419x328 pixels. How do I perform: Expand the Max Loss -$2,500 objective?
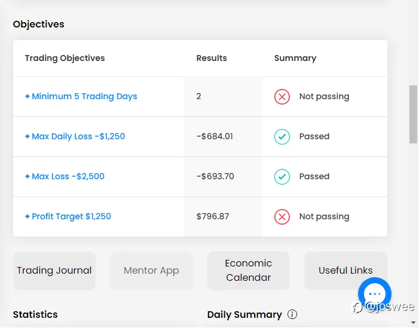coord(65,177)
